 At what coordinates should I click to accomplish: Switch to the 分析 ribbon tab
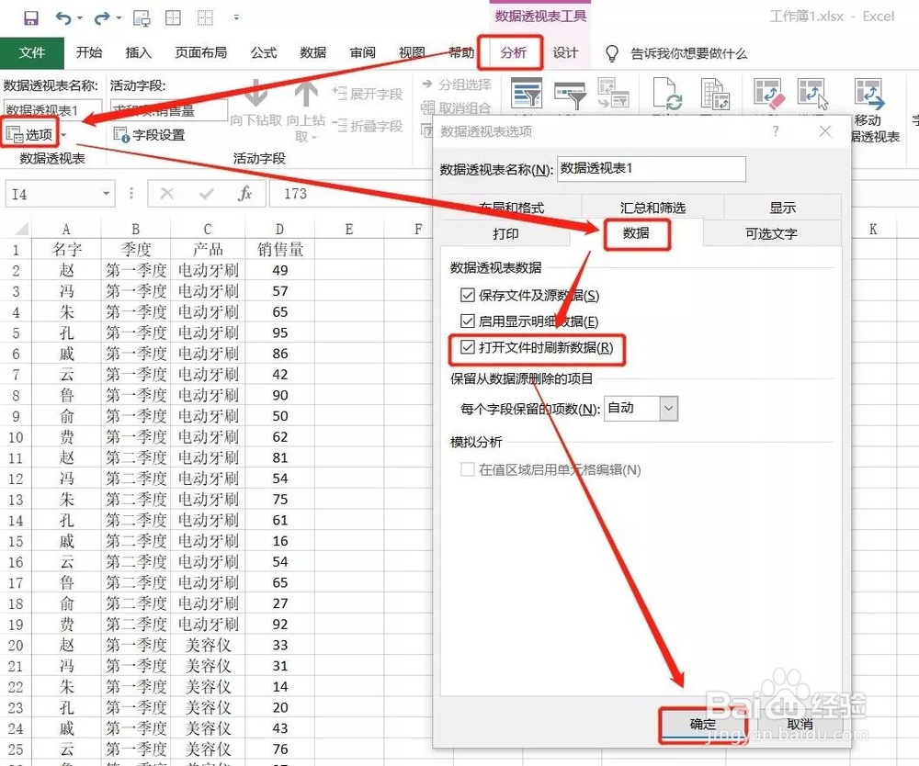click(x=514, y=52)
